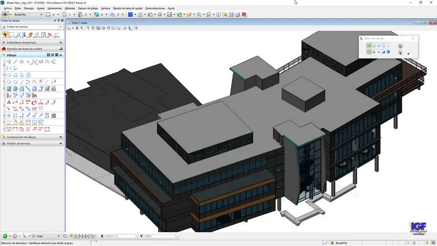Select Add mode in element selector
Screen dimensions: 437x246
[374, 52]
